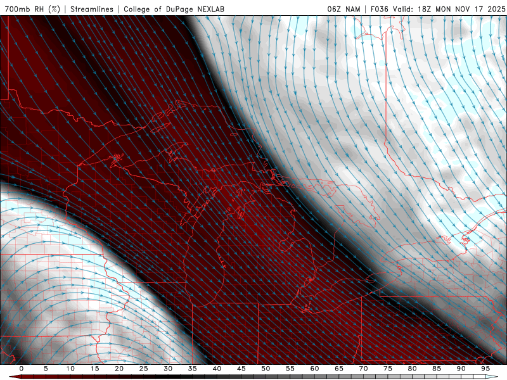This screenshot has width=507, height=380.
Task: Click the color scale label "80"
Action: click(x=413, y=369)
